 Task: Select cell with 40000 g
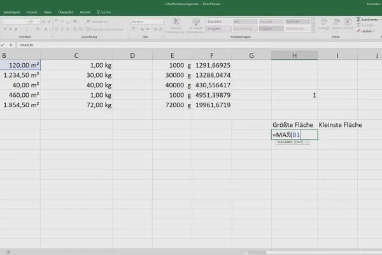pyautogui.click(x=172, y=85)
